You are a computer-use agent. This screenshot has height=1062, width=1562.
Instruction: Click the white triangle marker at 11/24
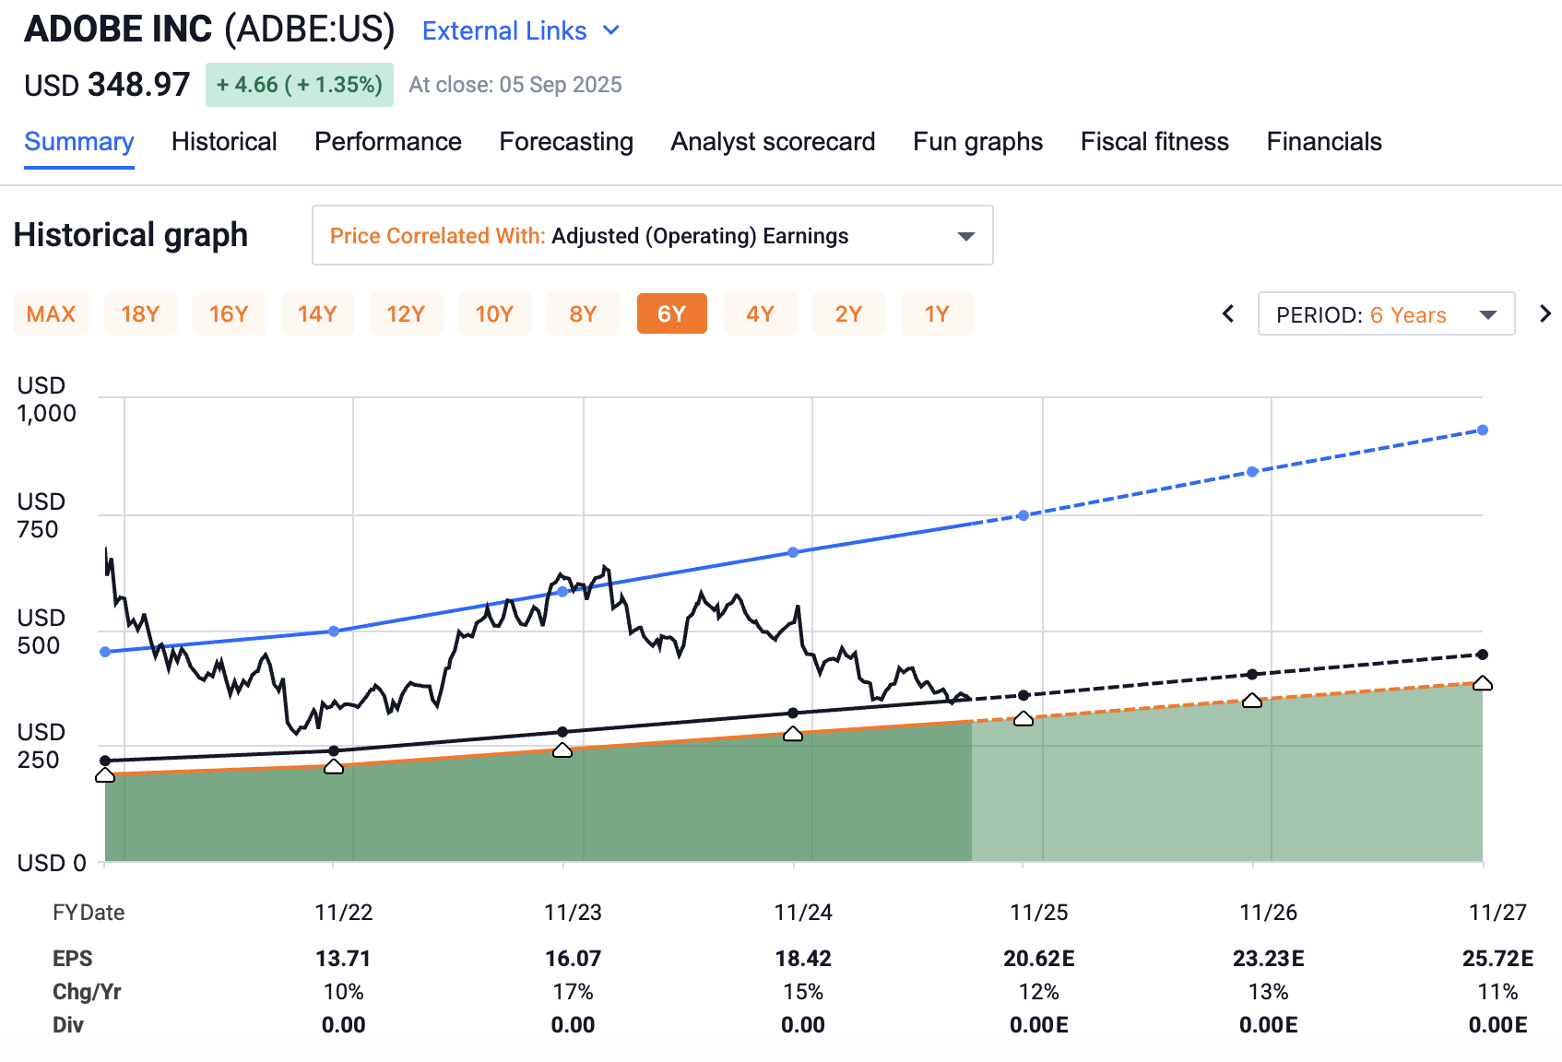pyautogui.click(x=793, y=735)
